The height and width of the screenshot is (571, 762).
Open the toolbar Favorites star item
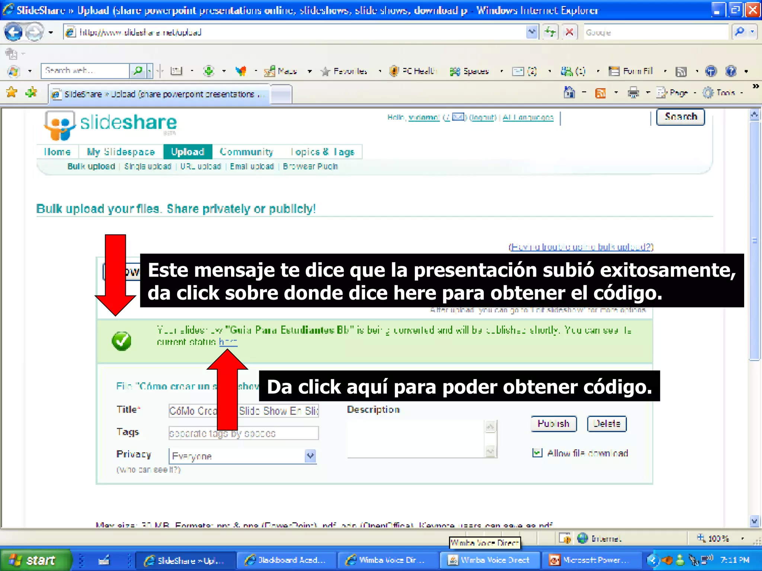coord(344,71)
